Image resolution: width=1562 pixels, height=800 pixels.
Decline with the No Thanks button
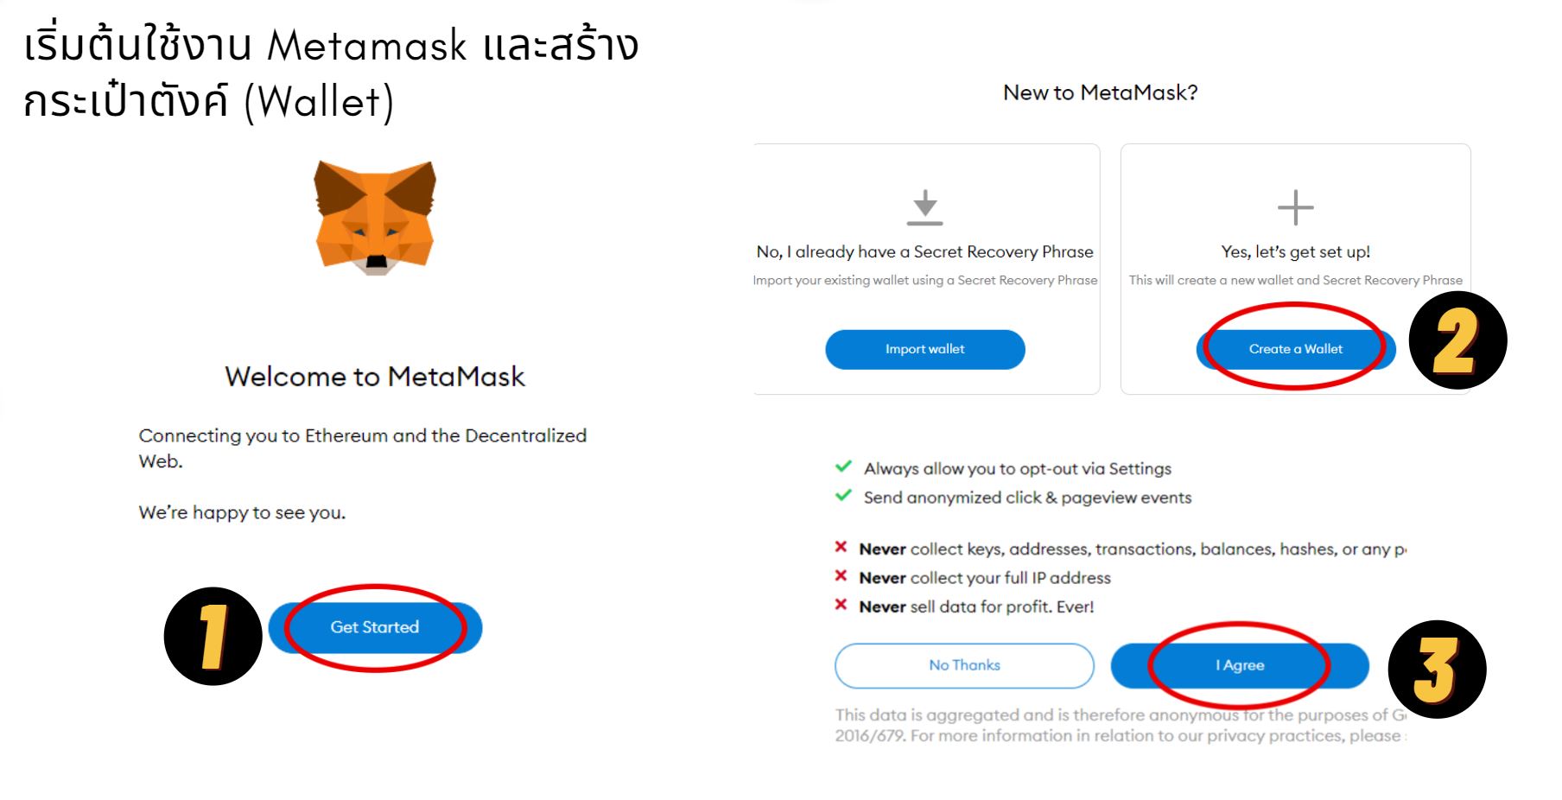click(964, 665)
